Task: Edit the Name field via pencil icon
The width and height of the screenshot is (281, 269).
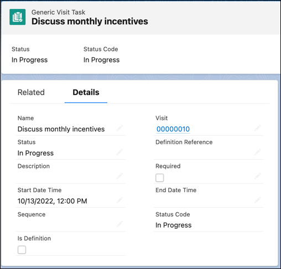Action: point(119,128)
